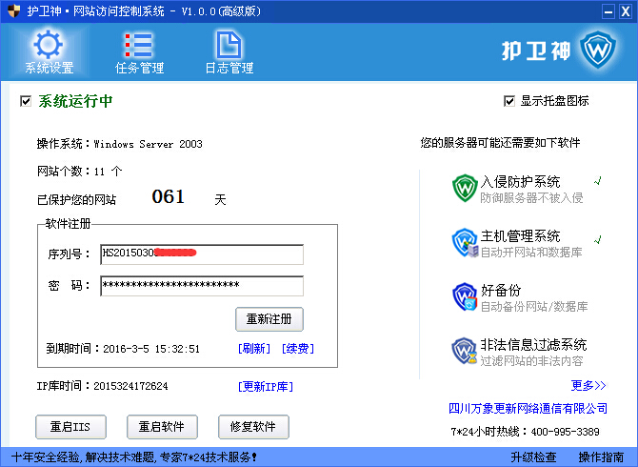638x467 pixels.
Task: Toggle the 系统运行中 checkbox
Action: coord(26,101)
